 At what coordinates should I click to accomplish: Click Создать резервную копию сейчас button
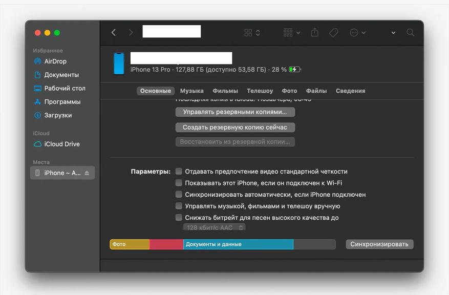point(235,128)
